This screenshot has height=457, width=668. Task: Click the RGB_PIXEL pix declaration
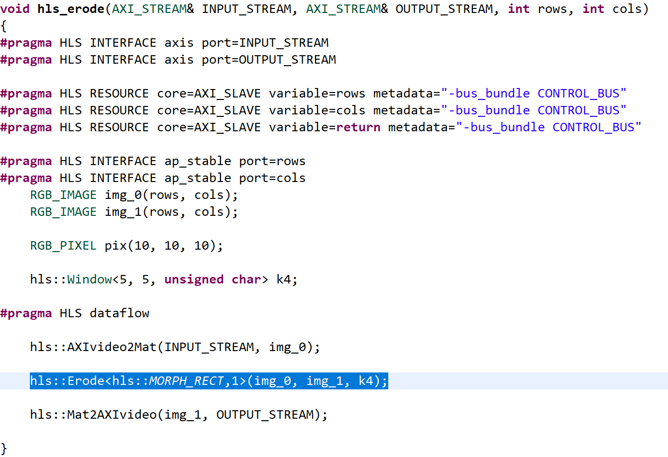124,245
